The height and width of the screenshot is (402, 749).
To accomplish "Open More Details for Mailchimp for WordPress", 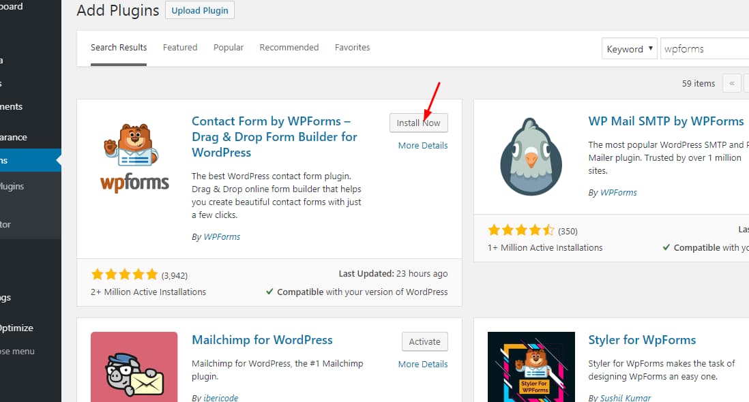I will [423, 364].
